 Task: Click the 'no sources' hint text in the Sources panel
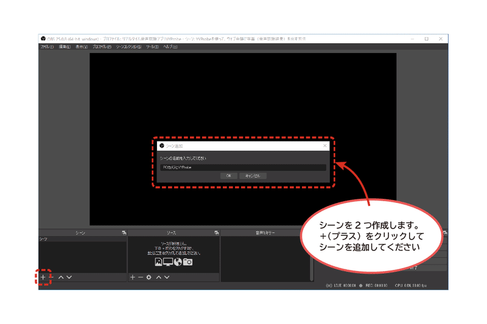(174, 249)
